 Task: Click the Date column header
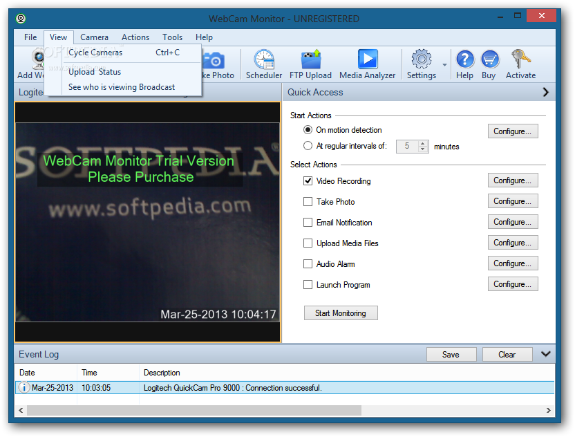[x=46, y=373]
